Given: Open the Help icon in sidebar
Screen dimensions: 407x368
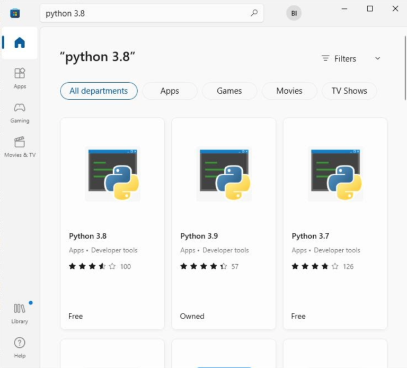Looking at the screenshot, I should 20,347.
